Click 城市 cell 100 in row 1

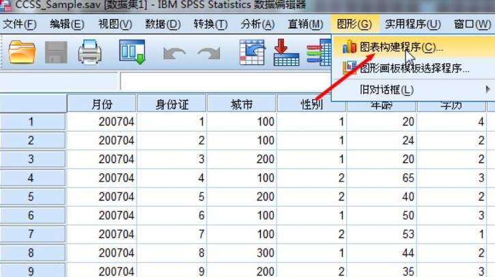pyautogui.click(x=242, y=121)
